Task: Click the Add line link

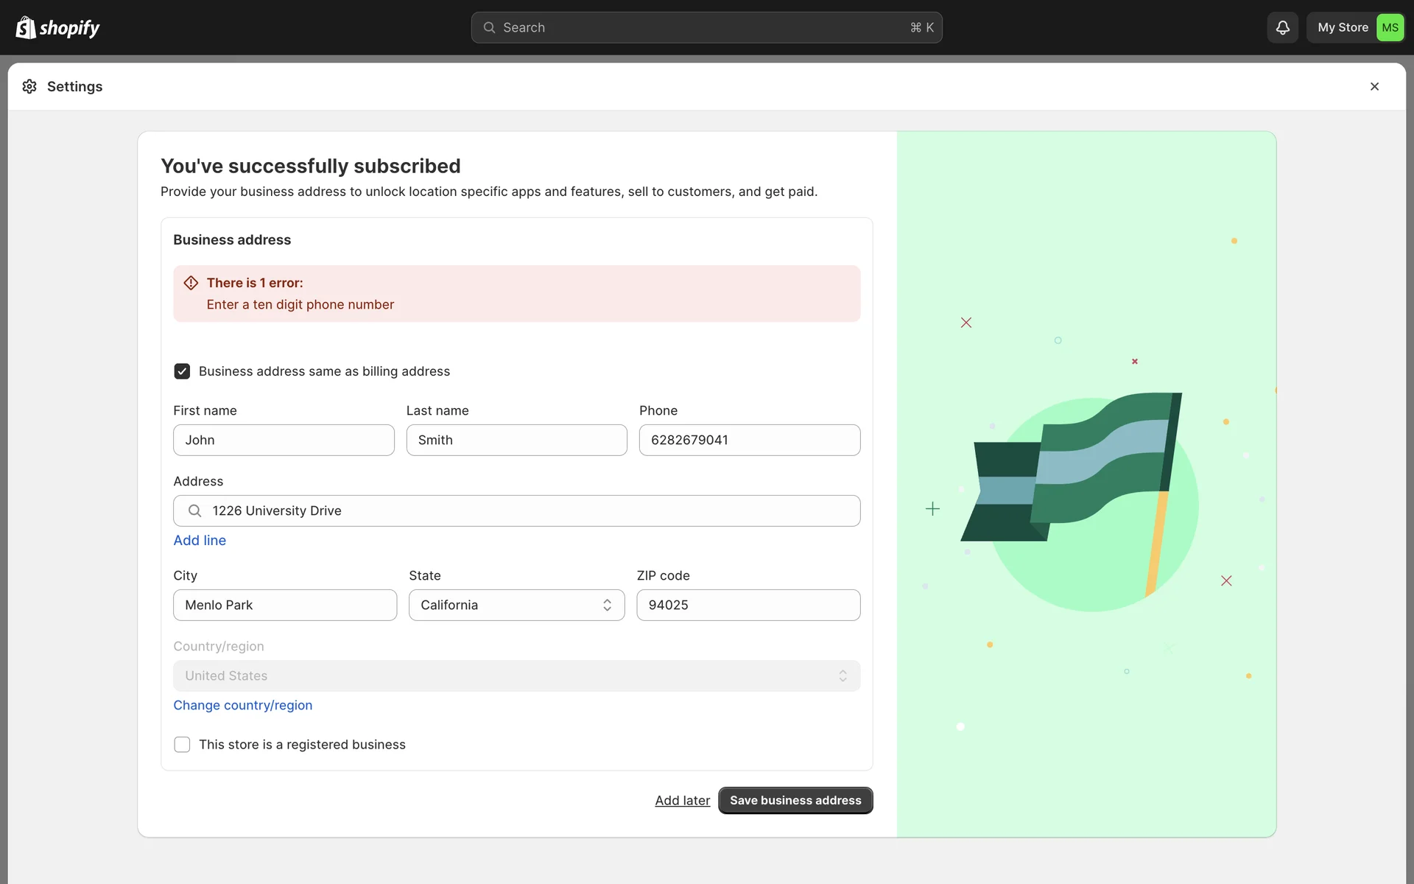Action: click(200, 540)
